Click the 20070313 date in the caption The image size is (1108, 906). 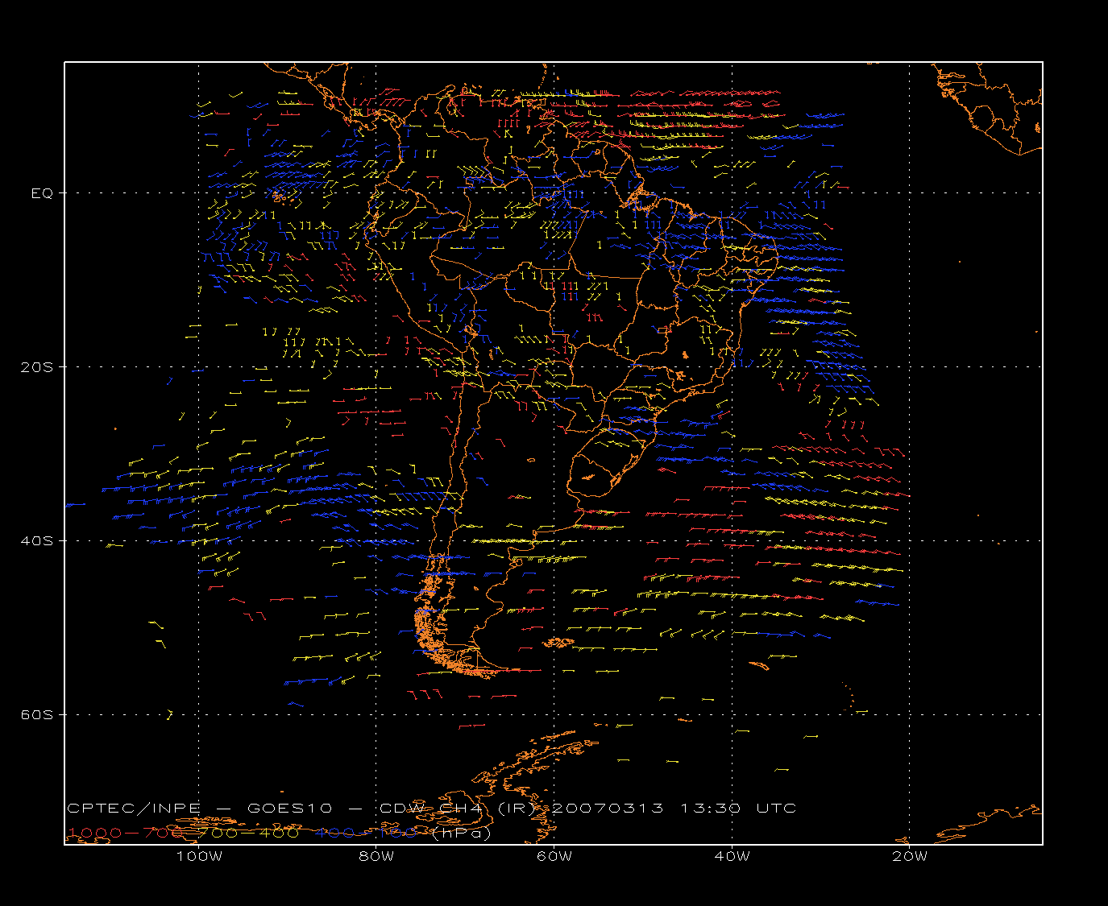pos(608,808)
